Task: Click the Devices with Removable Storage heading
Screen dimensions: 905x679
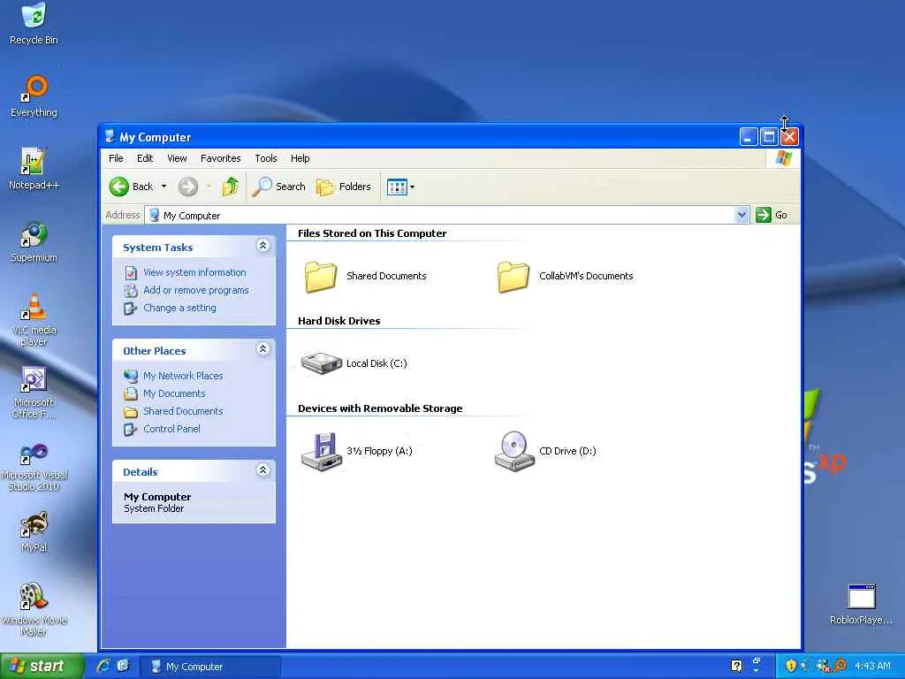Action: pos(380,408)
